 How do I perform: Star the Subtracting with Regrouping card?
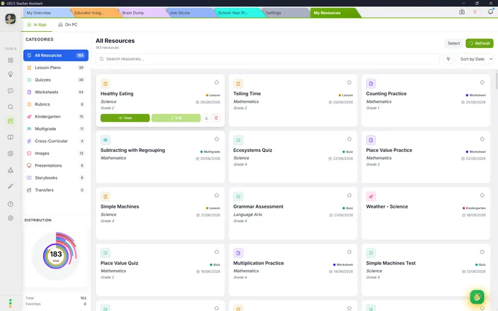(x=217, y=139)
